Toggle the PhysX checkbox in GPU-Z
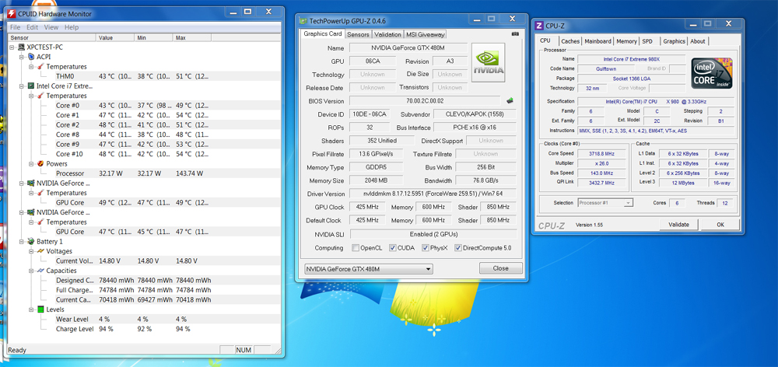Image resolution: width=778 pixels, height=367 pixels. (x=426, y=247)
